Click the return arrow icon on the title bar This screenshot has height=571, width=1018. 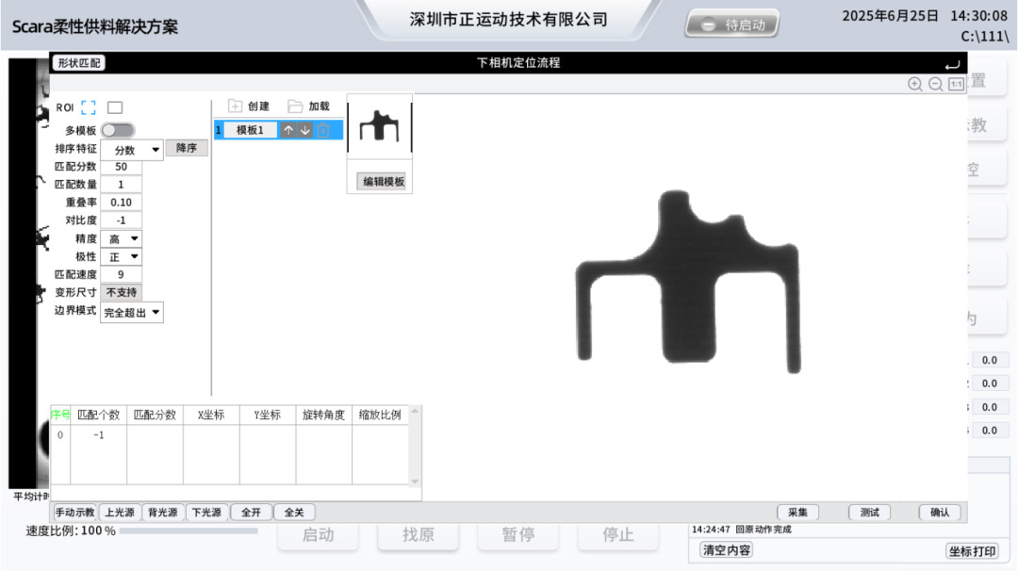click(x=952, y=63)
